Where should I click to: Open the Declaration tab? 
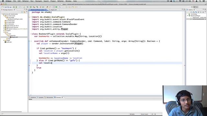tap(49, 97)
